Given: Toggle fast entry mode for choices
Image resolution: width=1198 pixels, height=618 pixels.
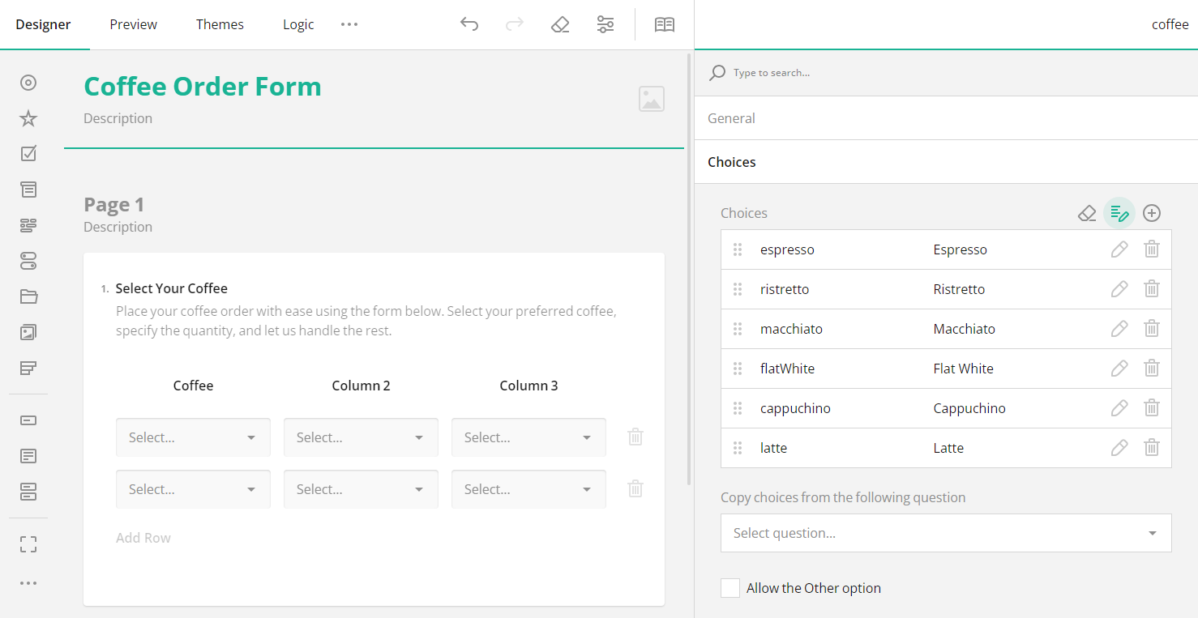Looking at the screenshot, I should tap(1119, 212).
